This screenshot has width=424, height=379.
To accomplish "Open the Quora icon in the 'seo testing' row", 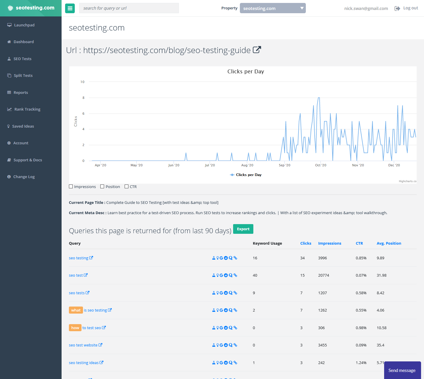I will [x=231, y=258].
